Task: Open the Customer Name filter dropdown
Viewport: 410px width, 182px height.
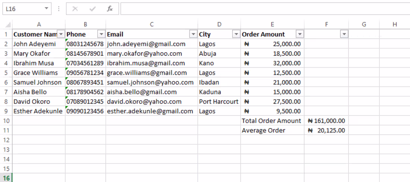Action: point(61,34)
